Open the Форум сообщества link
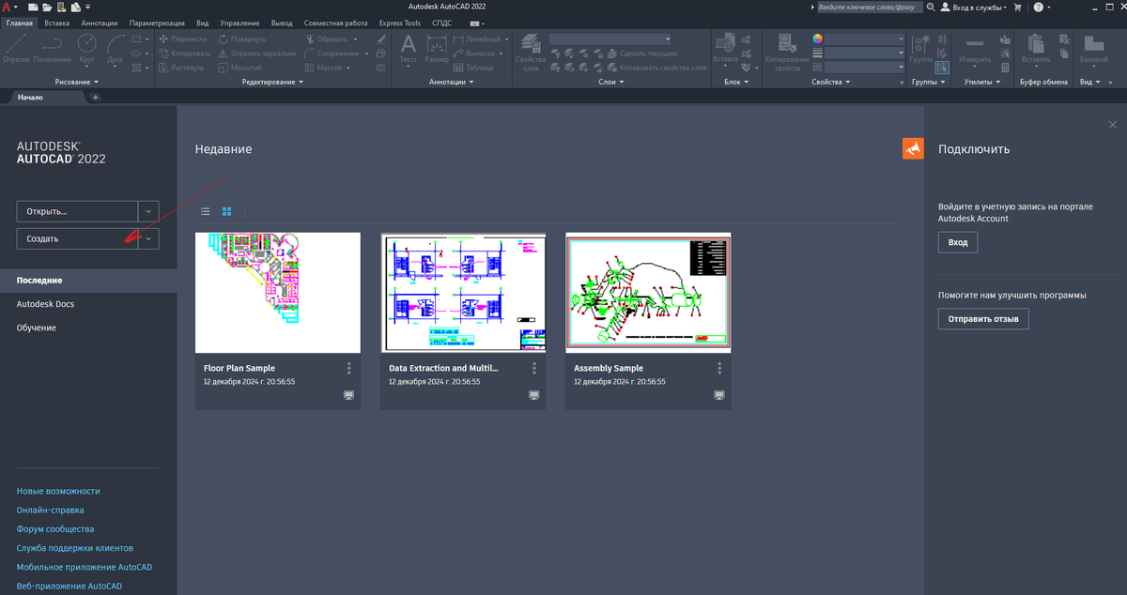 tap(55, 528)
